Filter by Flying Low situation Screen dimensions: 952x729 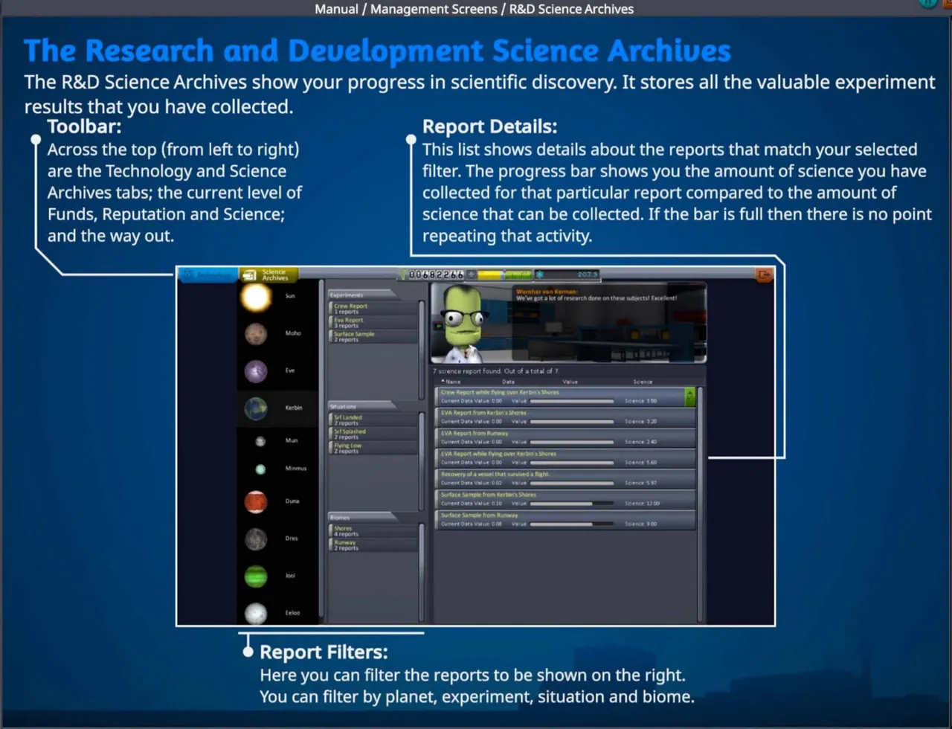(373, 448)
